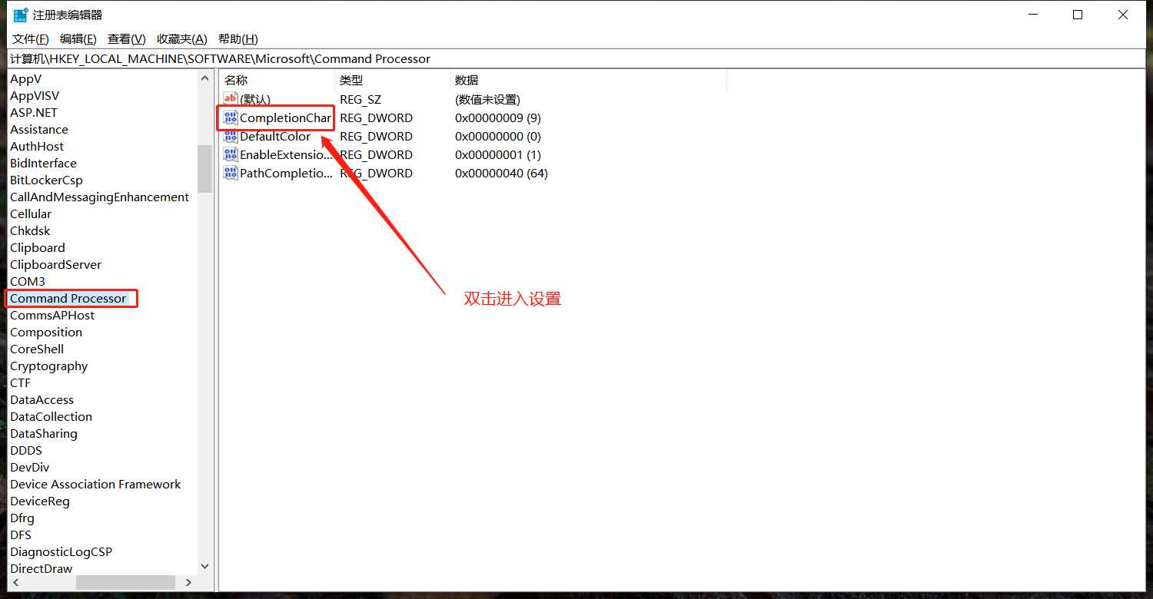1153x599 pixels.
Task: Click the data 0x00000000 (0)
Action: pos(498,136)
